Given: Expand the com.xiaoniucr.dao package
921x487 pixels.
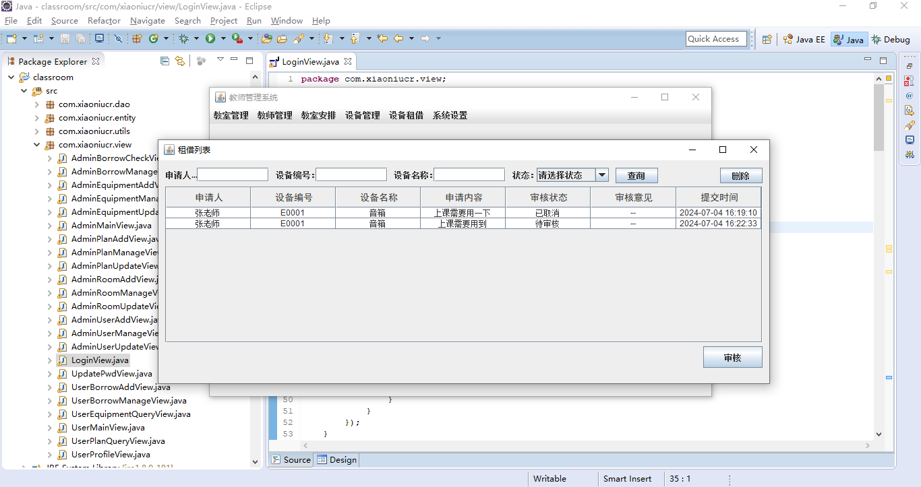Looking at the screenshot, I should coord(37,104).
